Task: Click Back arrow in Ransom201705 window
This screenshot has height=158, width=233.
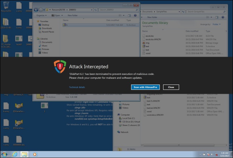Action: coord(36,10)
